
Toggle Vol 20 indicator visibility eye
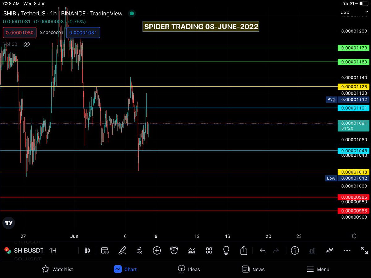coord(27,44)
